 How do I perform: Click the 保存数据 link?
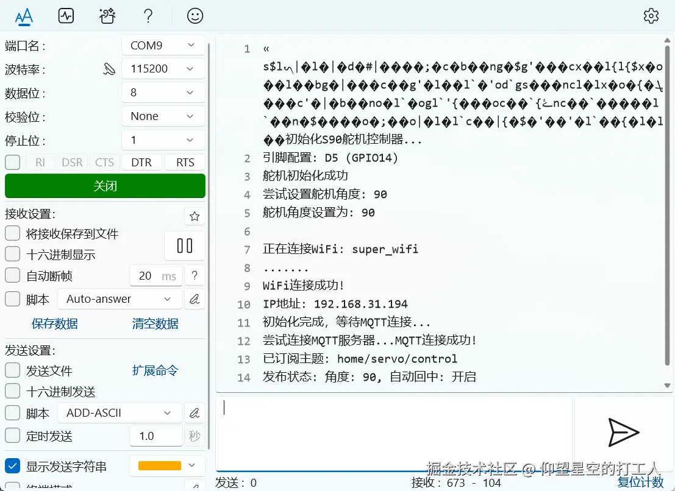(55, 323)
